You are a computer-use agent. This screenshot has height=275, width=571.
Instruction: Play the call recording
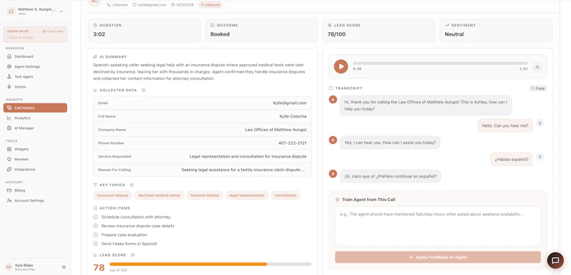point(341,66)
